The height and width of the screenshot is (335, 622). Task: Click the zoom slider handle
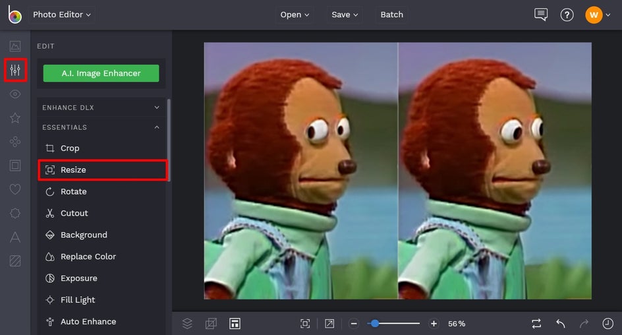(x=375, y=324)
